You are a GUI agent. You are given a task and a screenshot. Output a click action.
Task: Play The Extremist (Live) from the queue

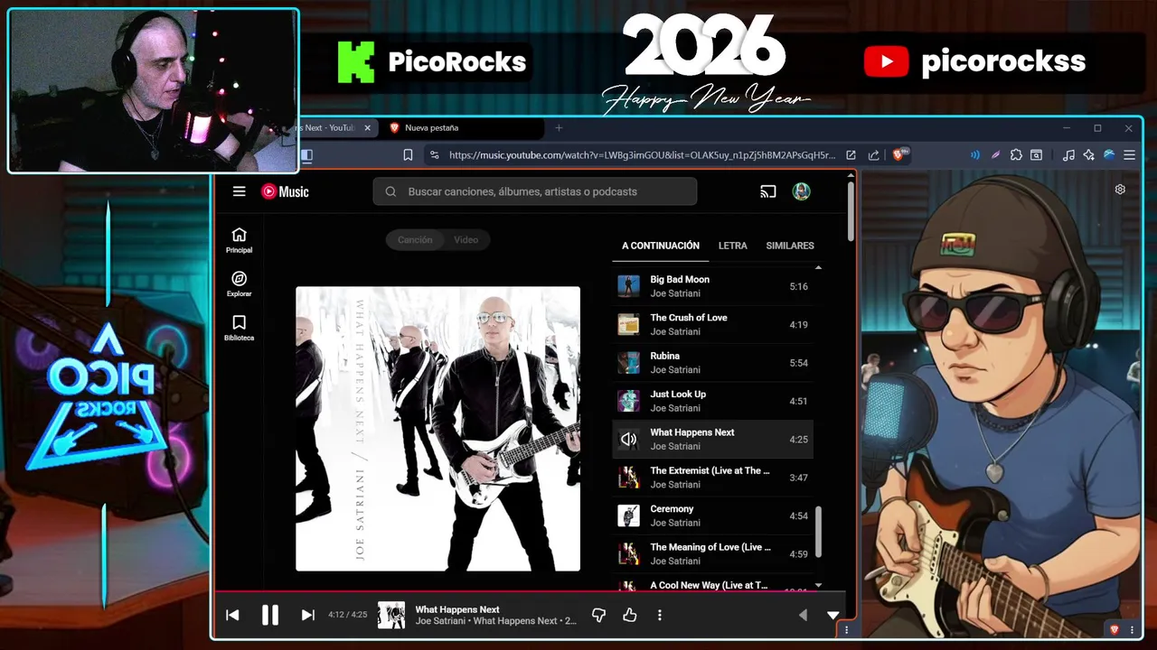pos(712,478)
